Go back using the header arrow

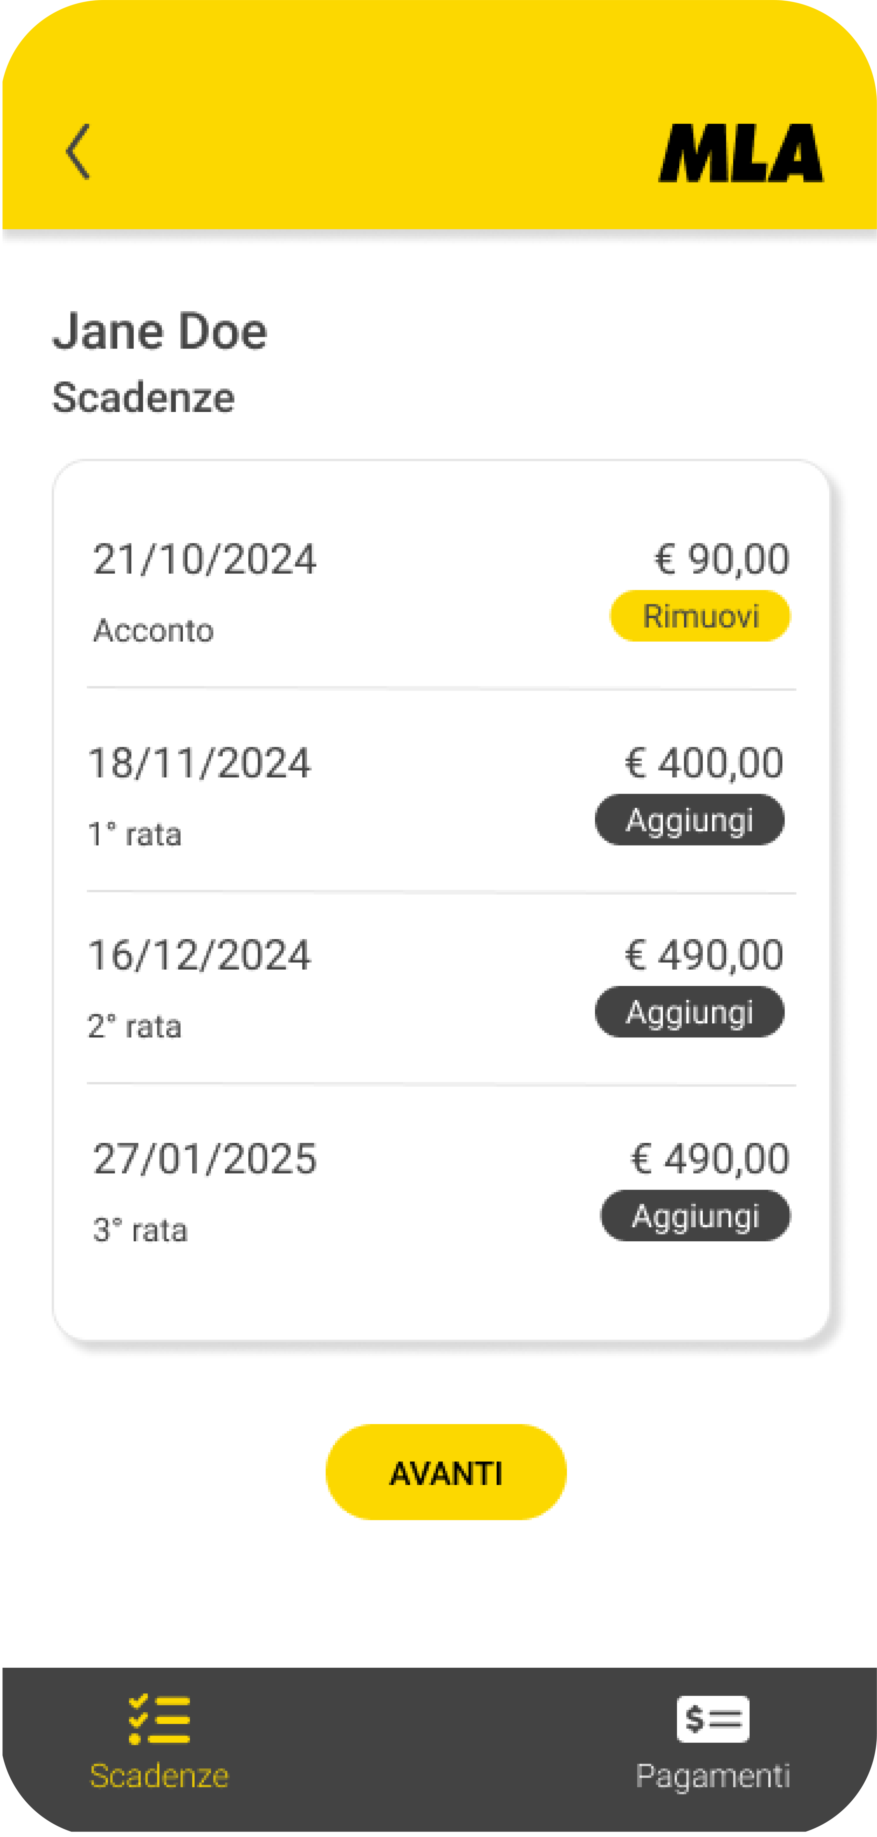click(x=78, y=151)
